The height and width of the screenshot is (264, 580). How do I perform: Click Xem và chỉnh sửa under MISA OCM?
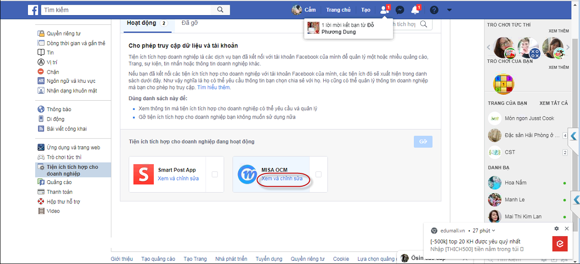coord(282,178)
